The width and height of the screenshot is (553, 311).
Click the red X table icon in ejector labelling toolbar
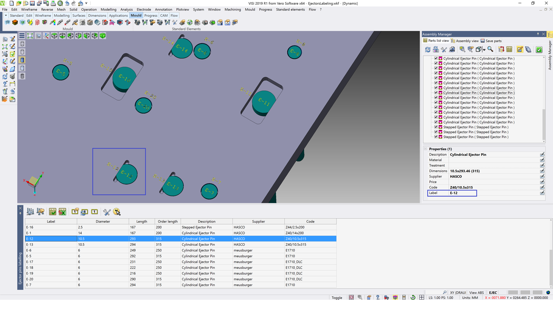(62, 212)
